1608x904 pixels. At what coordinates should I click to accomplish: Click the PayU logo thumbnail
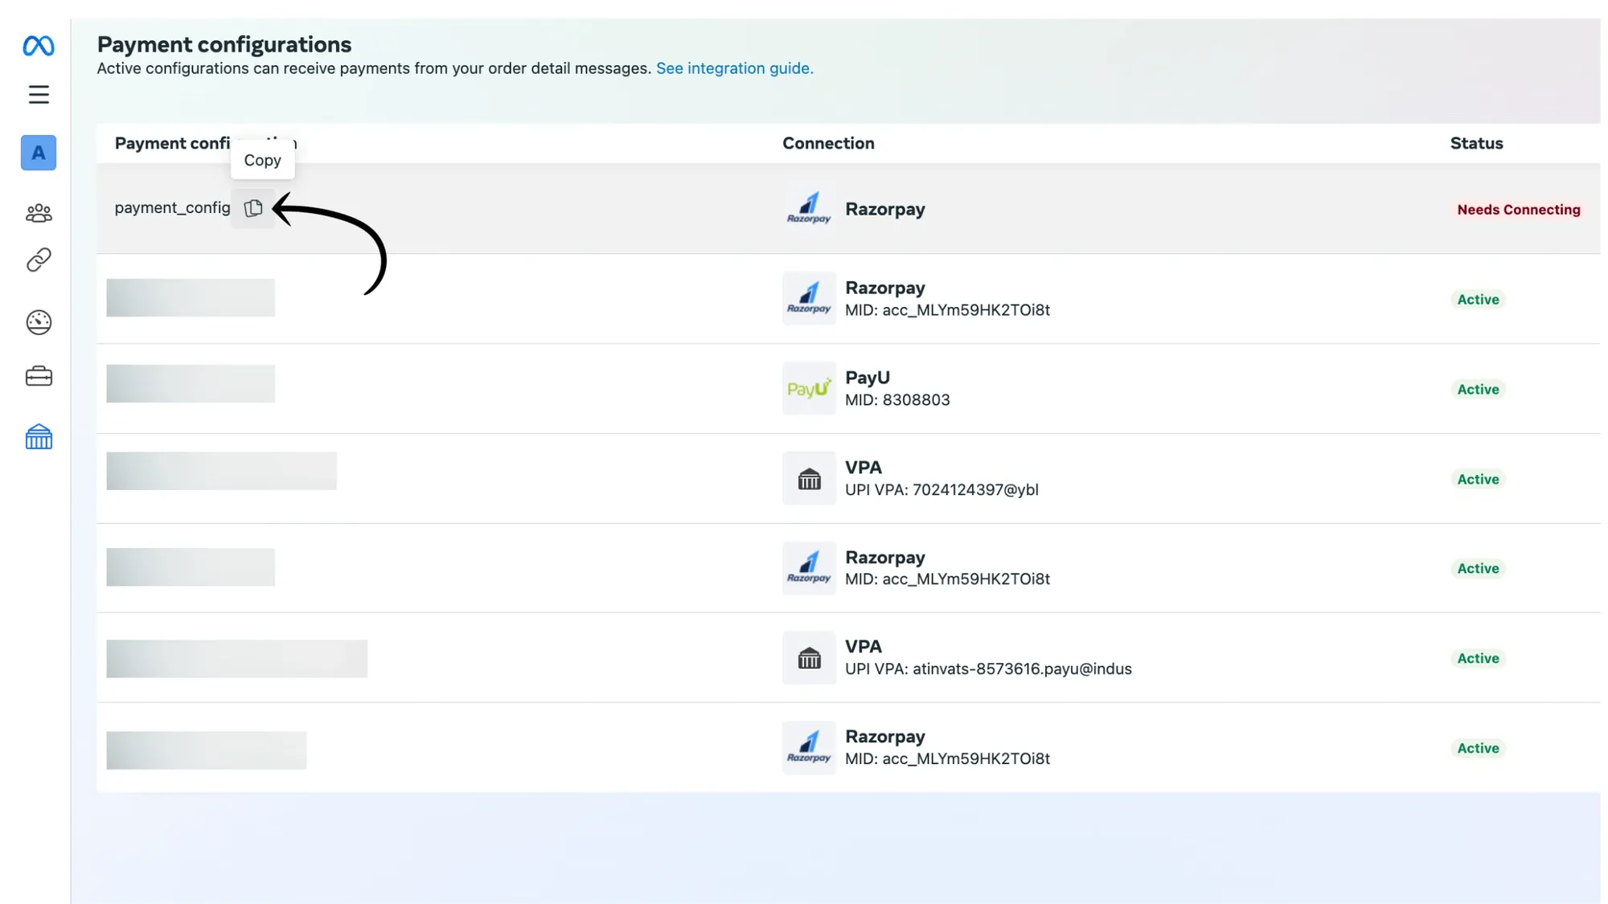(809, 389)
